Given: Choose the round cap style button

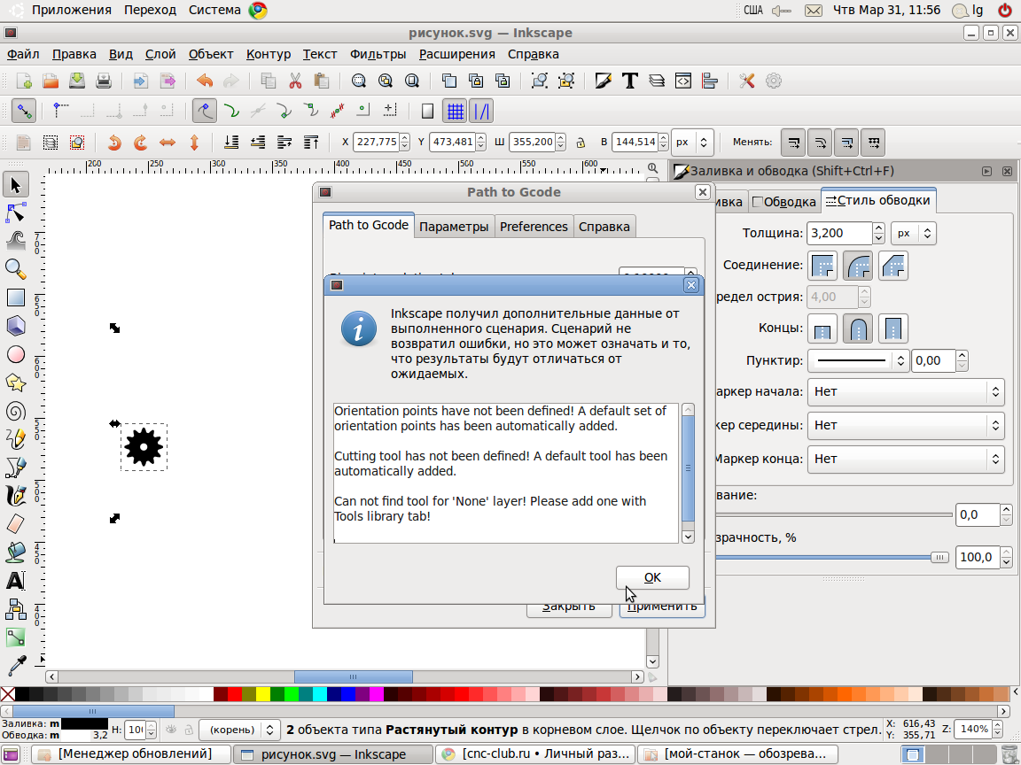Looking at the screenshot, I should coord(858,328).
